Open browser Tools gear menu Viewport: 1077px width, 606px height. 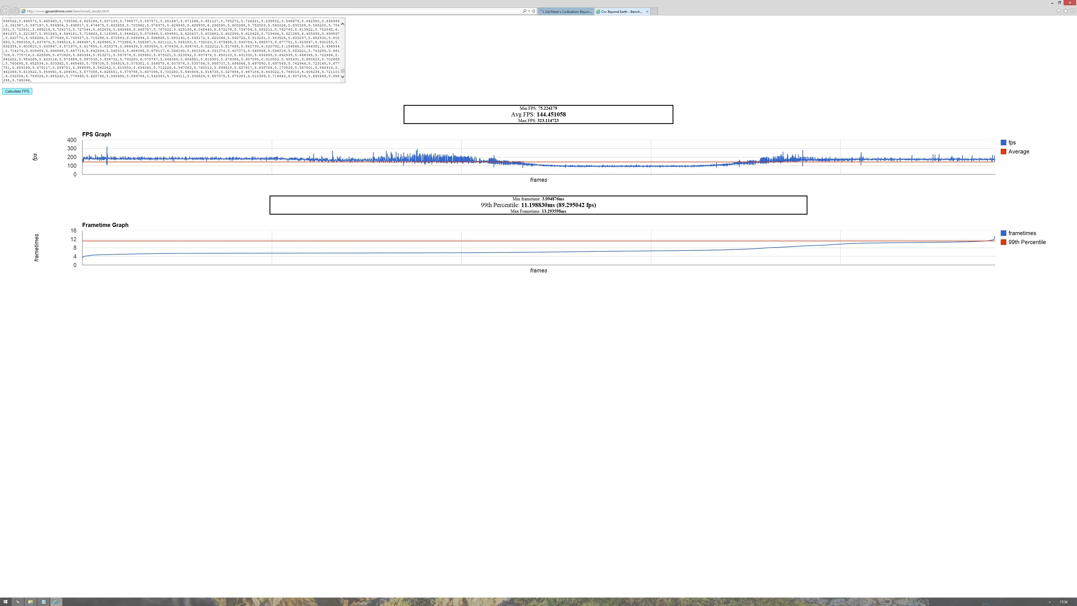pyautogui.click(x=1073, y=11)
